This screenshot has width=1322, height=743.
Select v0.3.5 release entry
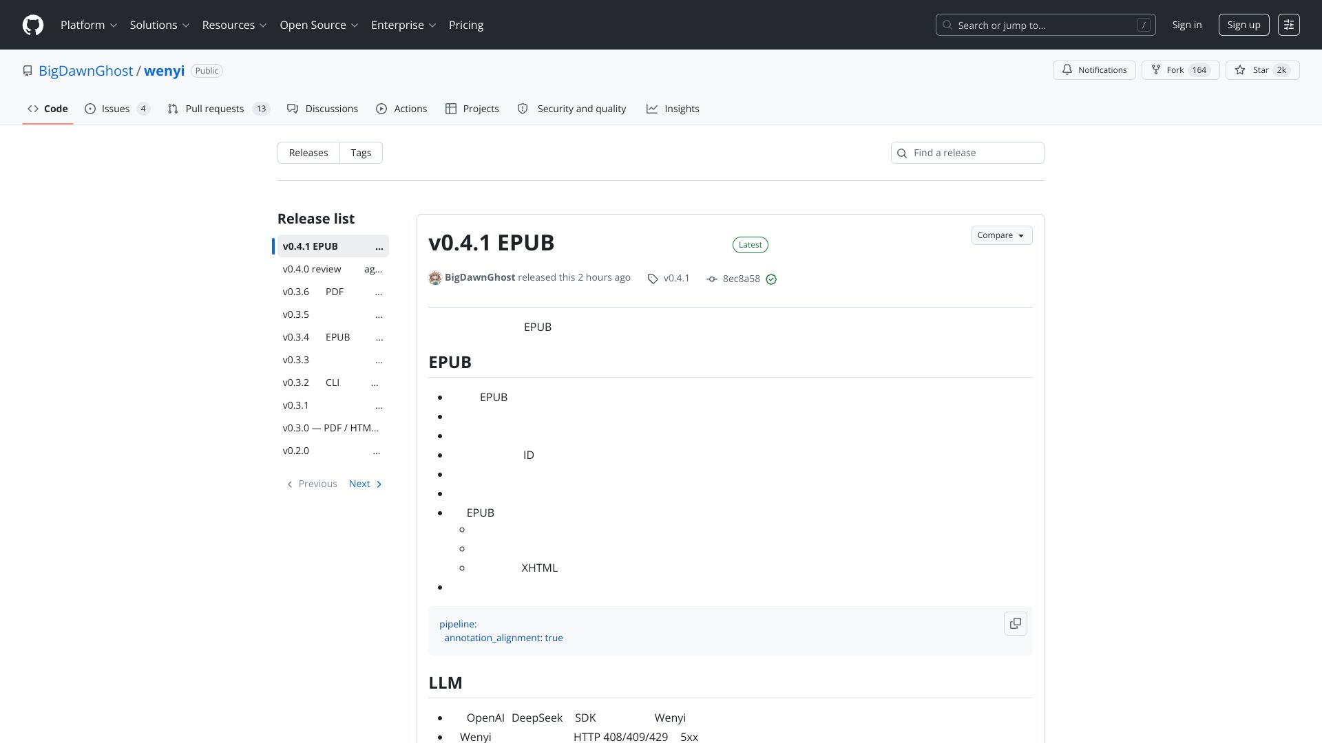333,314
